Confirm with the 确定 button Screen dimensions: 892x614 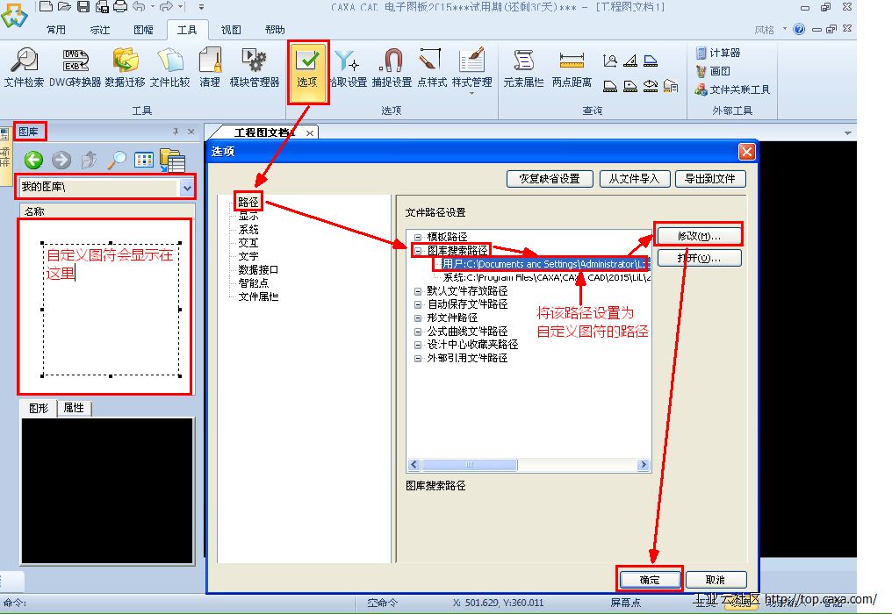(650, 579)
